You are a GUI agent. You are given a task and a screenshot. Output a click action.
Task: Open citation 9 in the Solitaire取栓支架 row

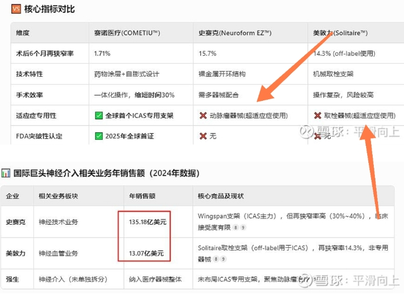(x=224, y=259)
